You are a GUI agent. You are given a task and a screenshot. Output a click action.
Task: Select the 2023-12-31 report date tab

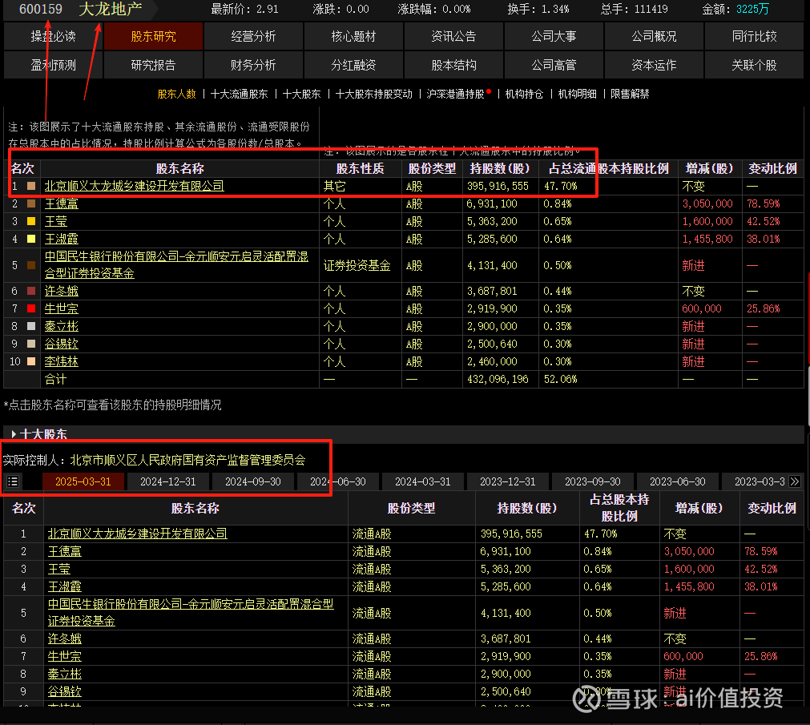tap(508, 481)
